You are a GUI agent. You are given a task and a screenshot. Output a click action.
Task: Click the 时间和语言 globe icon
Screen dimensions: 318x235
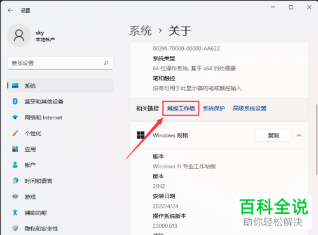pyautogui.click(x=15, y=180)
